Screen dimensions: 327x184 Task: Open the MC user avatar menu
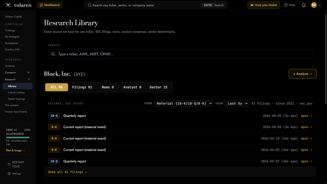(314, 5)
